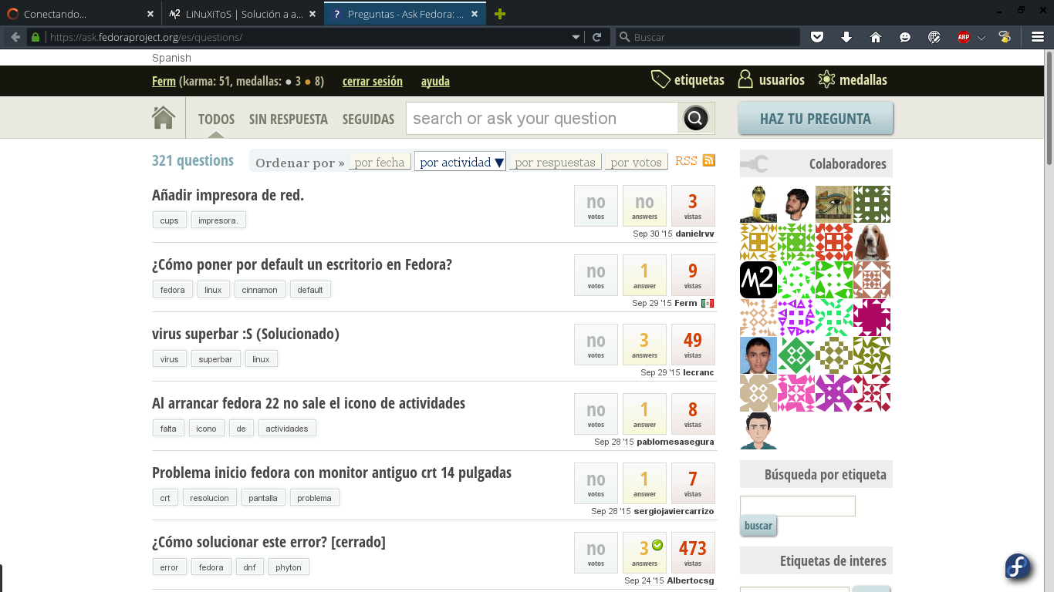1054x592 pixels.
Task: Focus the search or ask question field
Action: click(x=542, y=119)
